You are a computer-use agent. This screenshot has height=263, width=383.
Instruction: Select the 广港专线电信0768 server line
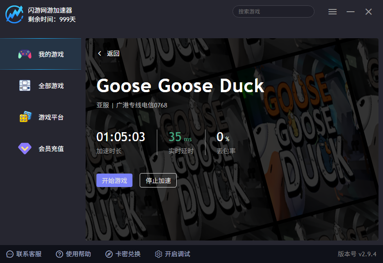[141, 105]
